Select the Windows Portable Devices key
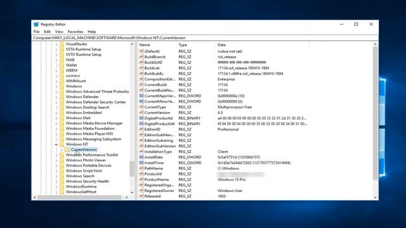The height and width of the screenshot is (228, 406). pos(88,165)
